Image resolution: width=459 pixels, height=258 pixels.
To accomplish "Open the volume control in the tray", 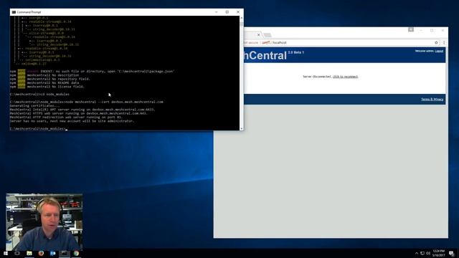I will tap(428, 253).
